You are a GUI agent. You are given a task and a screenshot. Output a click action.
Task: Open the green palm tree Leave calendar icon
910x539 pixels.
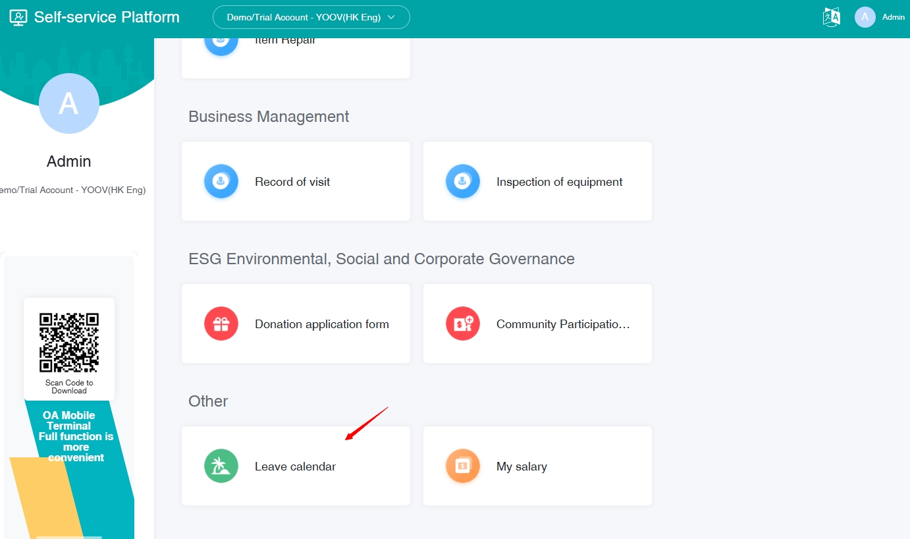(221, 466)
